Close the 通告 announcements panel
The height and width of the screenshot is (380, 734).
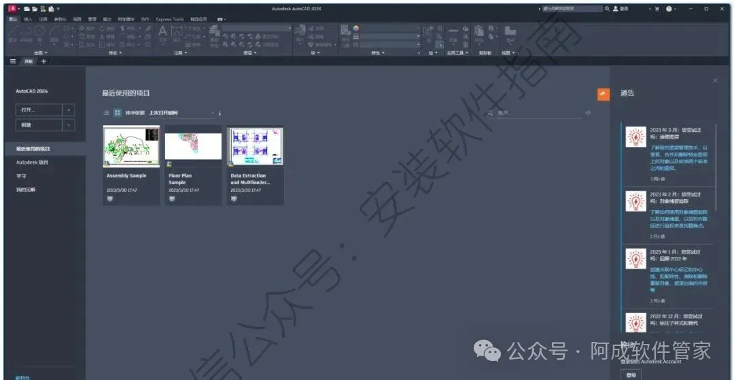pyautogui.click(x=715, y=80)
